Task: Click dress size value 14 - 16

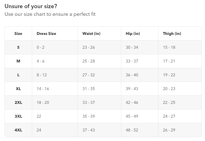Action: 43,89
